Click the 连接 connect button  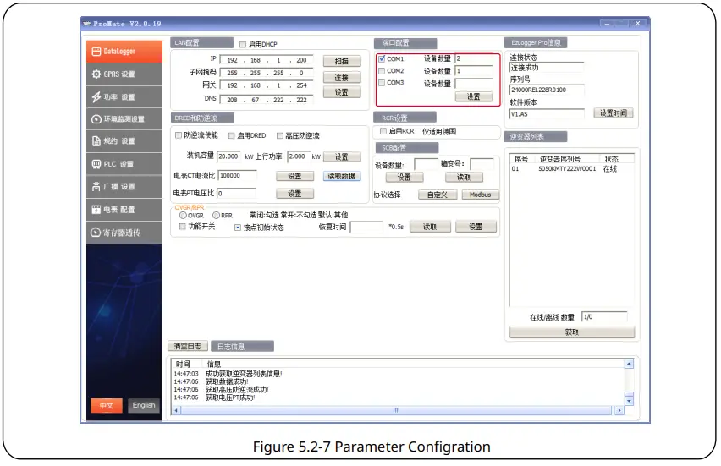point(342,78)
